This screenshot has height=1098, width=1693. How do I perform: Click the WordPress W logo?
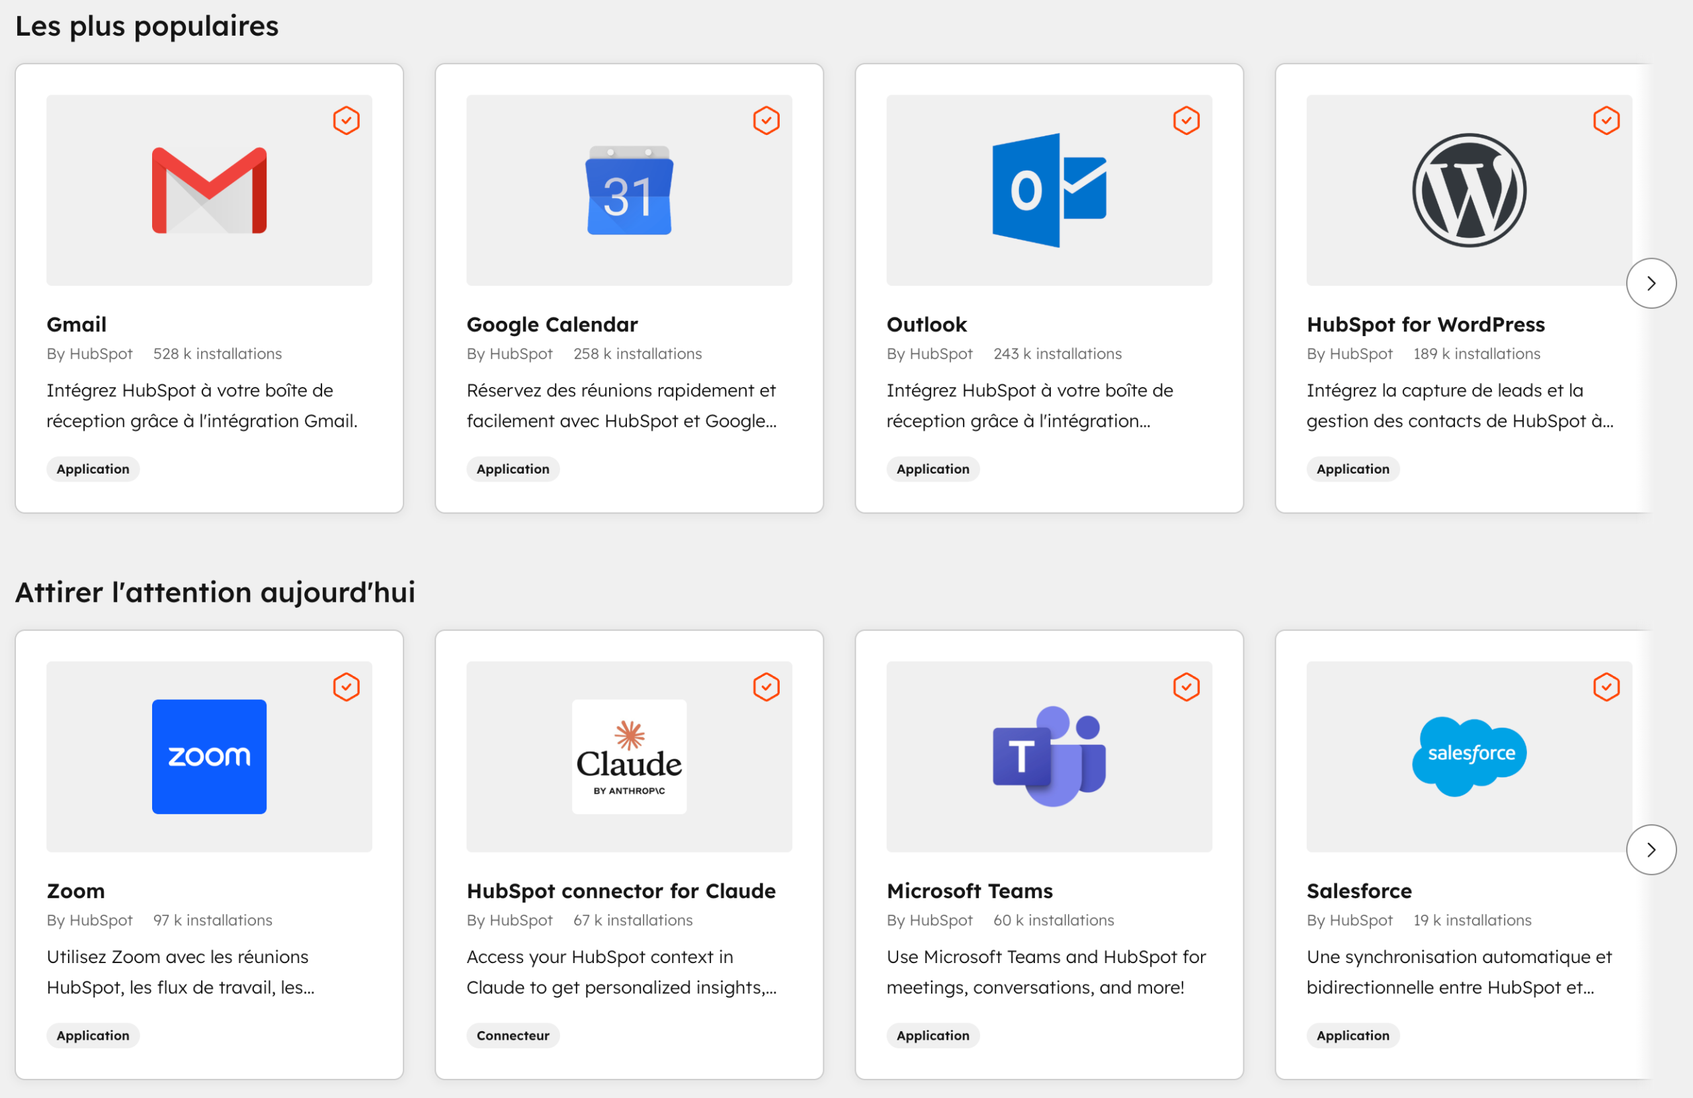[1469, 190]
